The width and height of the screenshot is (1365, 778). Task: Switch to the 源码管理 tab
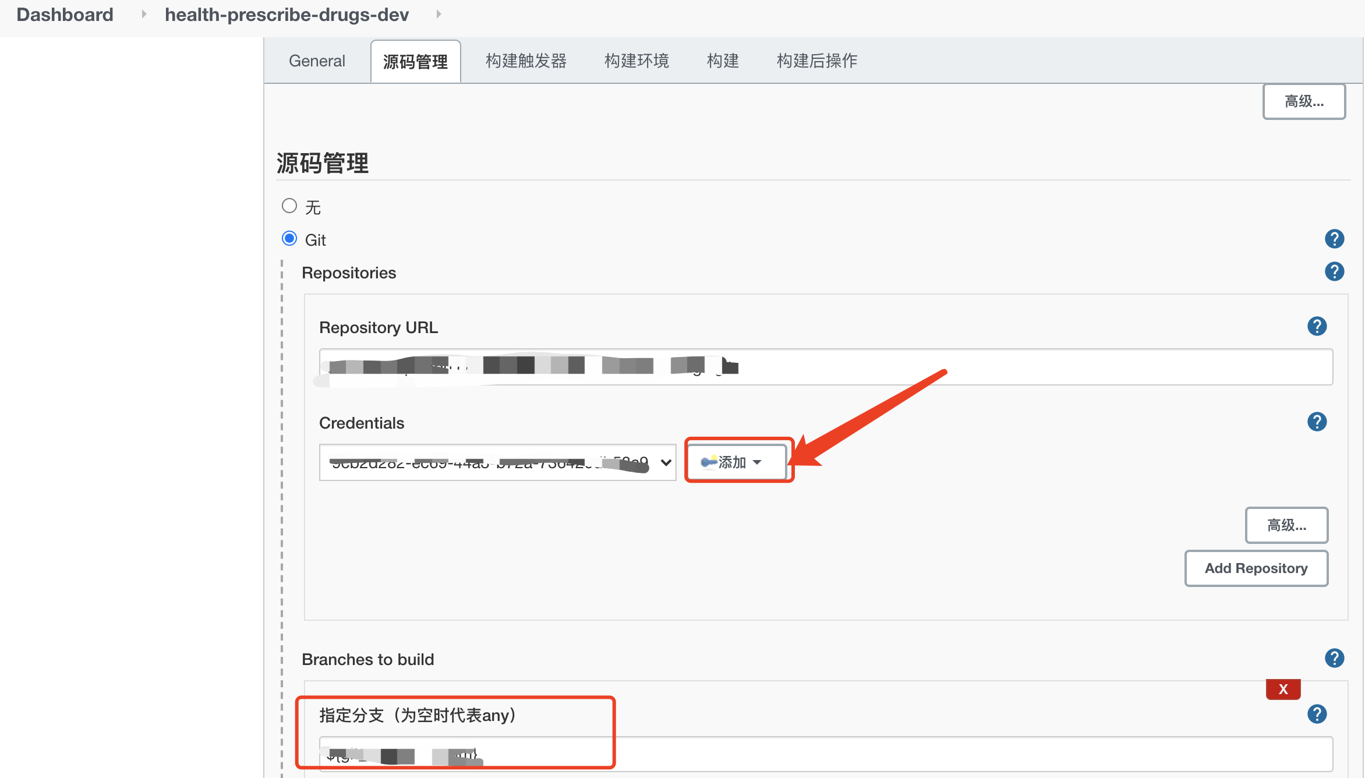[415, 61]
